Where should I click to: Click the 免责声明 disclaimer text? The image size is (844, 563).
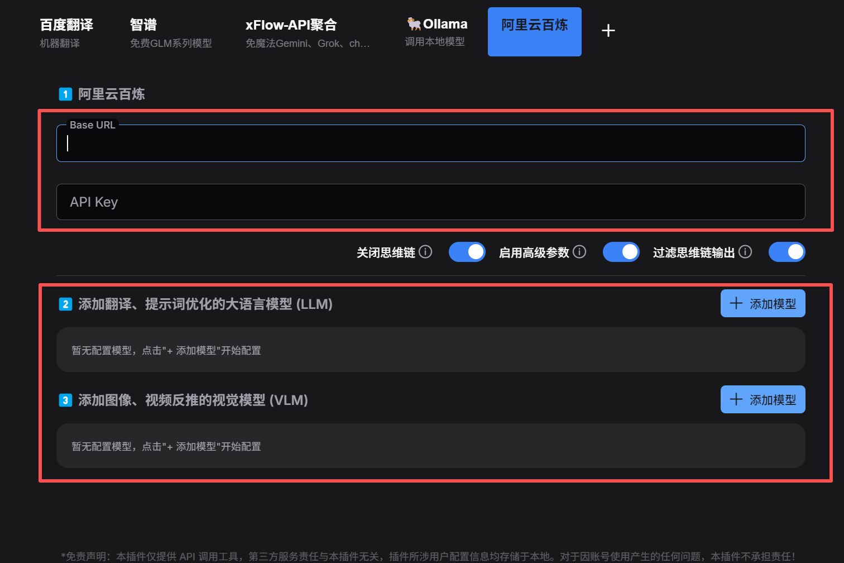click(x=428, y=556)
